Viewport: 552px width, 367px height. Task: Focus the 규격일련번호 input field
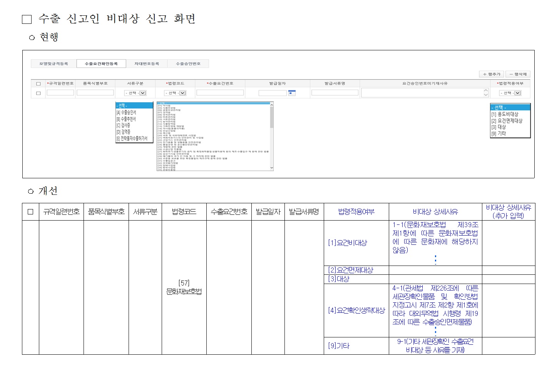(60, 93)
